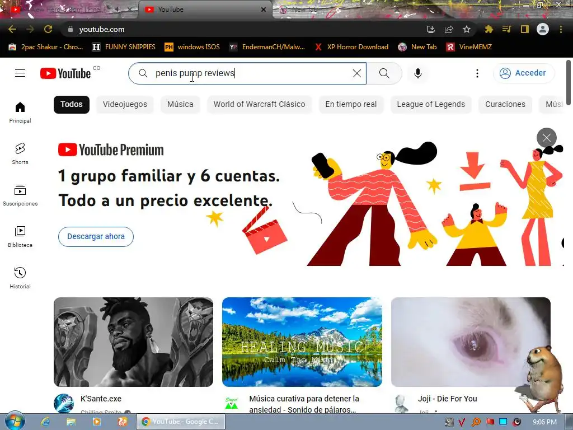Open Biblioteca in the sidebar
The height and width of the screenshot is (430, 573).
click(x=20, y=237)
